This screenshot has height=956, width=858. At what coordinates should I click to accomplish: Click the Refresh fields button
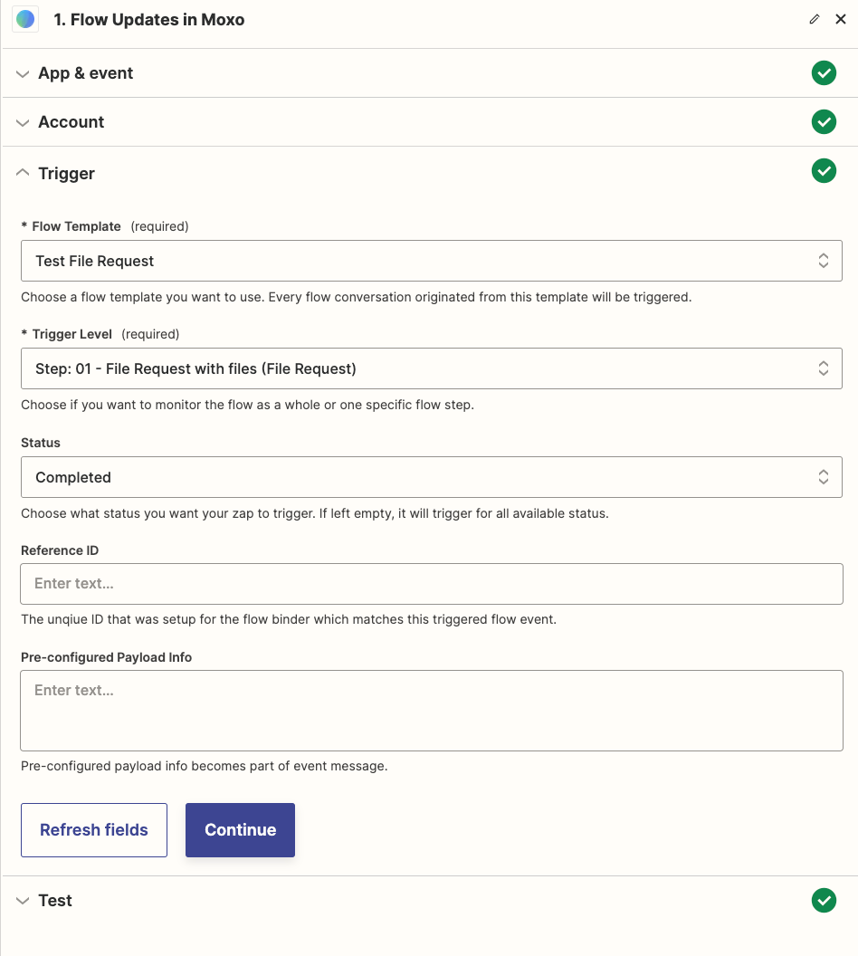94,830
